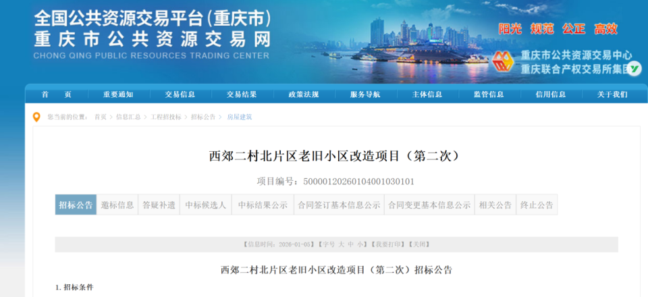
Task: Switch to the 中标候选人 tab
Action: point(206,205)
